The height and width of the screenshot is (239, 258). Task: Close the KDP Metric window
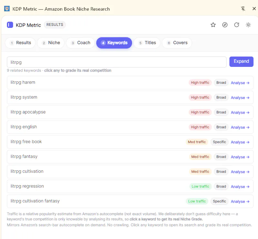click(254, 9)
